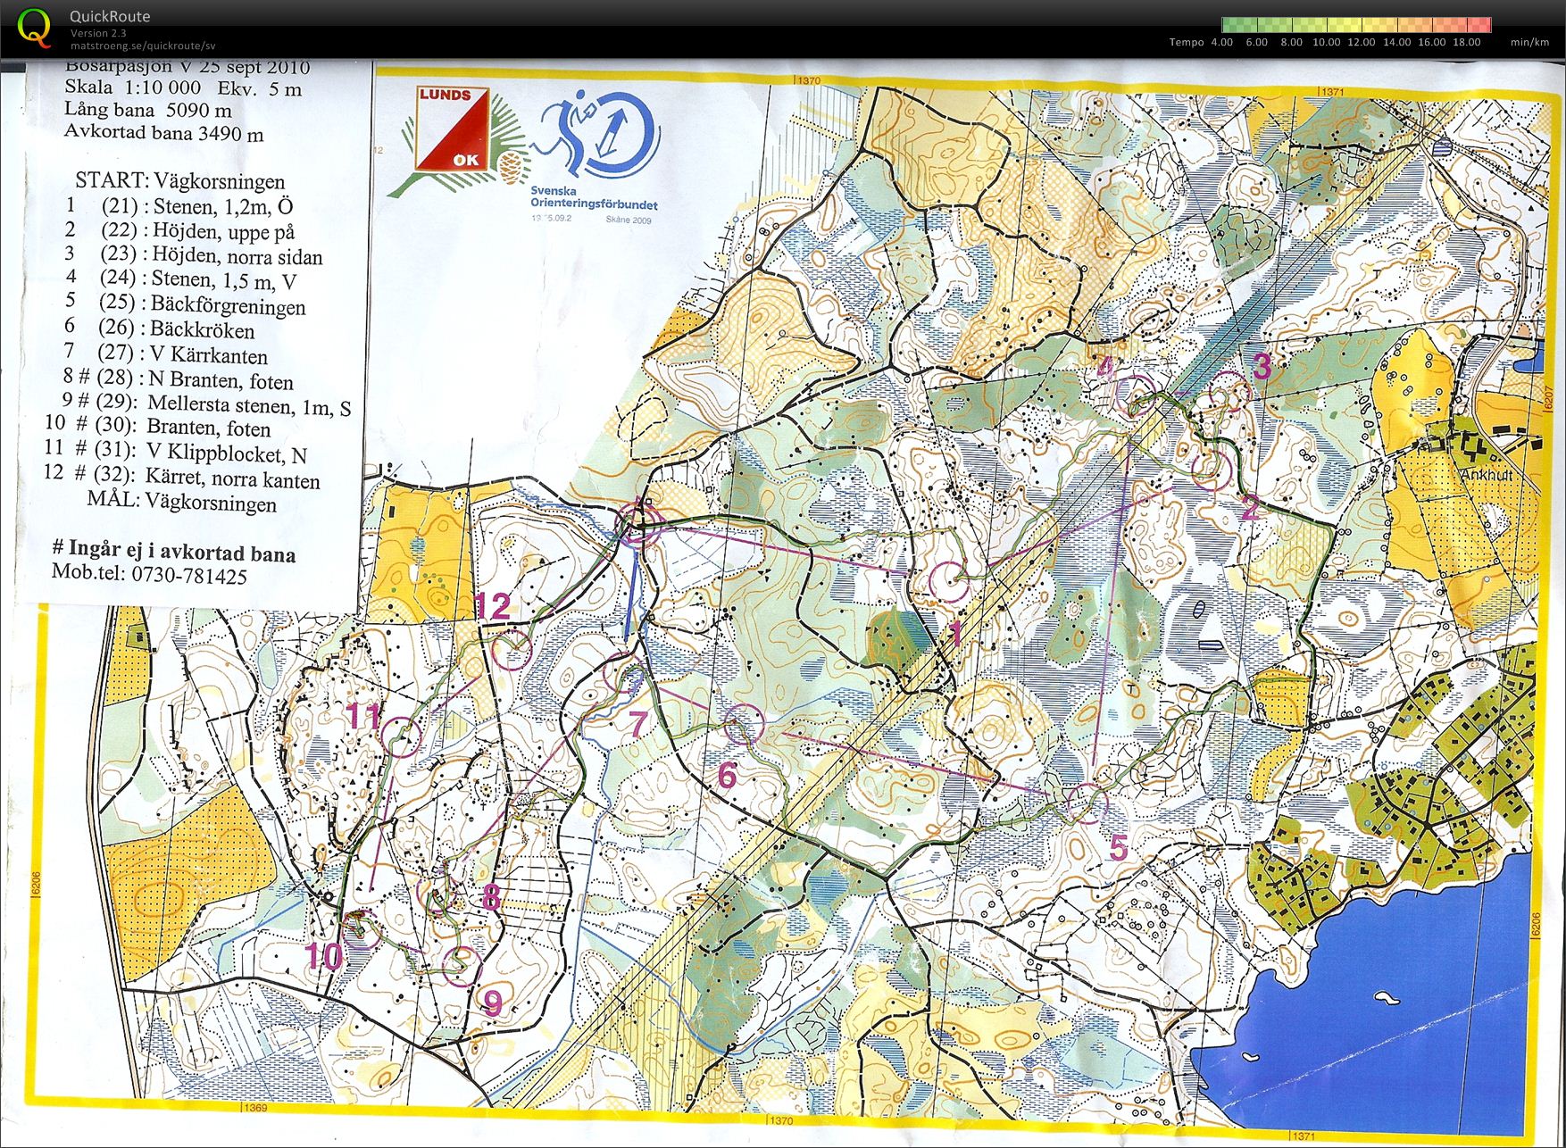Image resolution: width=1566 pixels, height=1148 pixels.
Task: Click the Svenska Orienteringsförbundet text
Action: click(594, 197)
